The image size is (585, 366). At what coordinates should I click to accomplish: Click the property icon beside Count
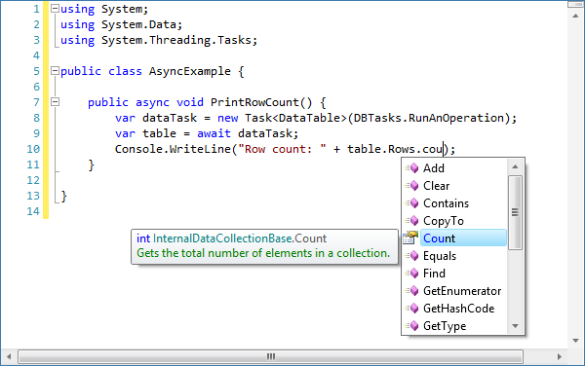pyautogui.click(x=410, y=238)
